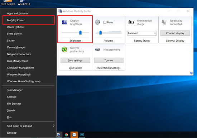Click the first taskbar icon beside Chrome
This screenshot has height=138, width=197.
pos(58,135)
